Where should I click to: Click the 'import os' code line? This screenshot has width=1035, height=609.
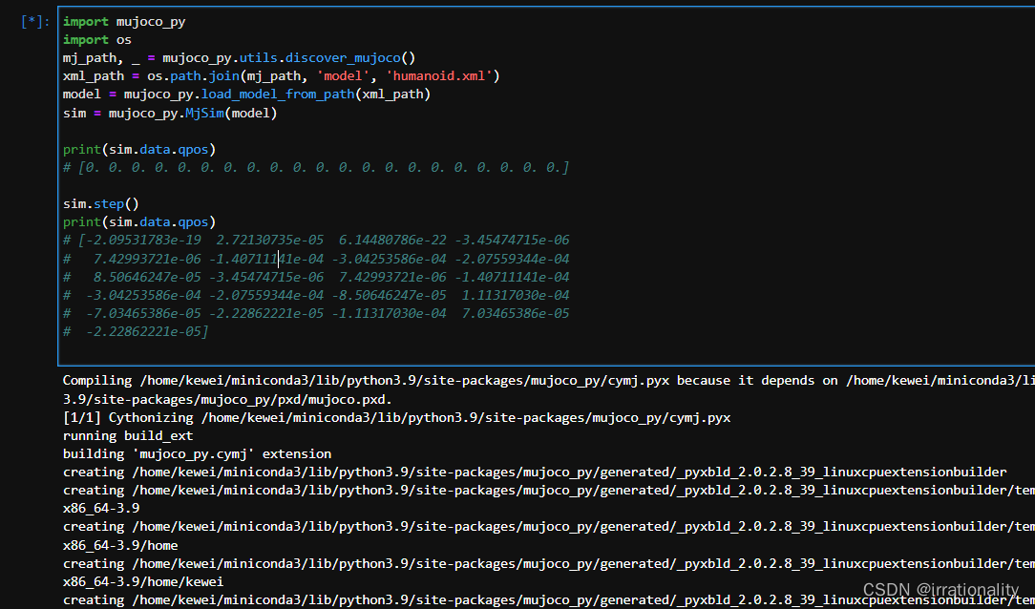pos(97,39)
